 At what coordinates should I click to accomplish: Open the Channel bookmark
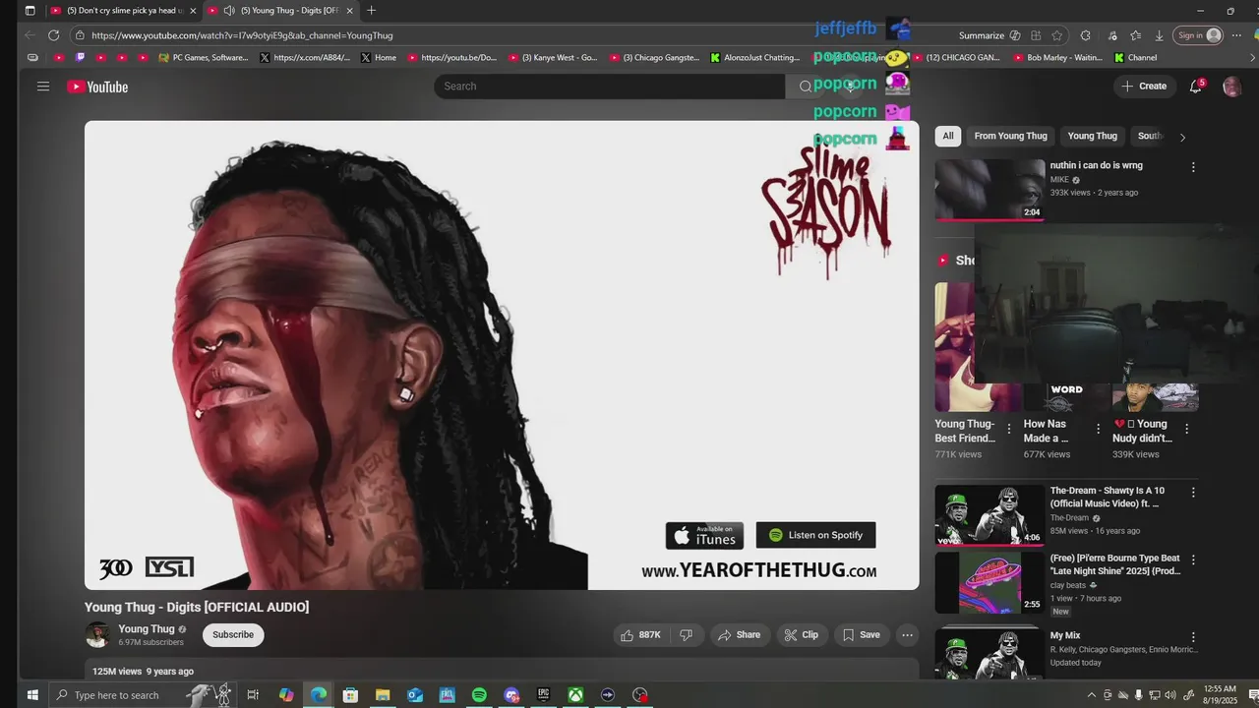pos(1135,58)
